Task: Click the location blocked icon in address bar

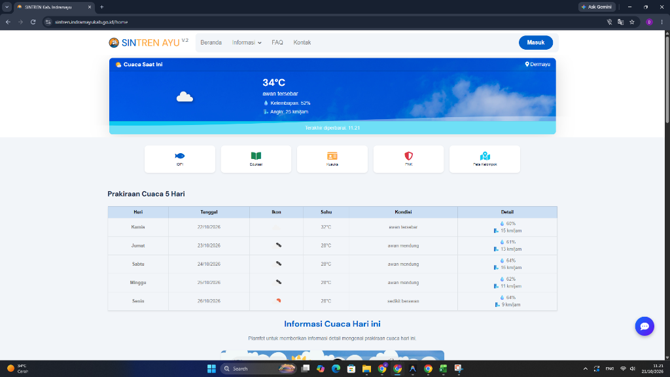Action: (x=609, y=22)
